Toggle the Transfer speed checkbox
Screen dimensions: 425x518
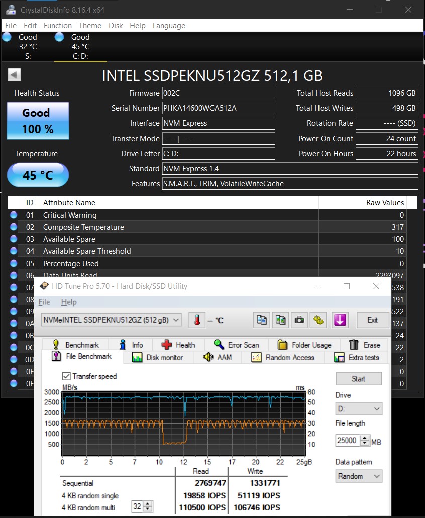tap(66, 376)
